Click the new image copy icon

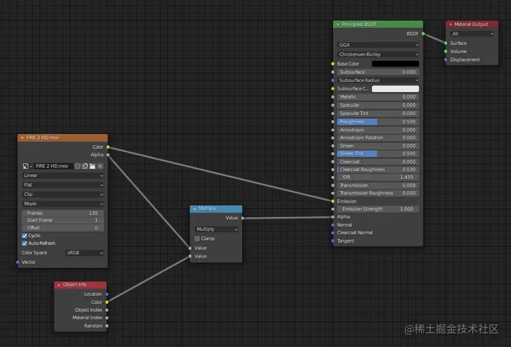click(85, 166)
